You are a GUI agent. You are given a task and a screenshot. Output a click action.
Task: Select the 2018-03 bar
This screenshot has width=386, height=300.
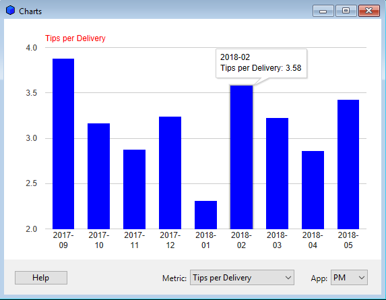coord(277,173)
